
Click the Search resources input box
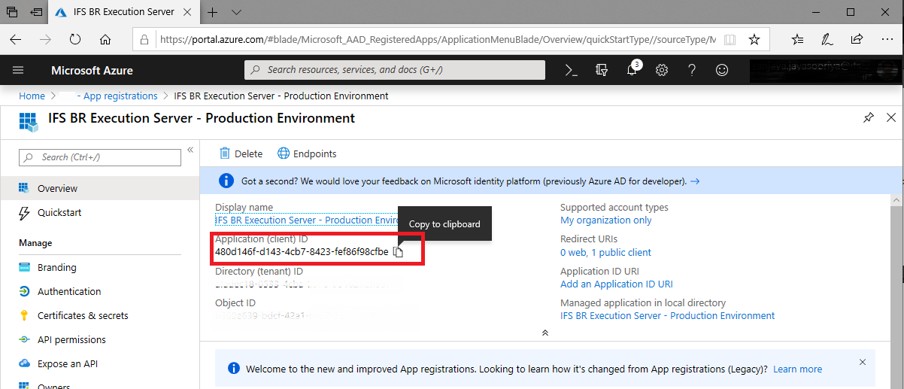(x=395, y=70)
